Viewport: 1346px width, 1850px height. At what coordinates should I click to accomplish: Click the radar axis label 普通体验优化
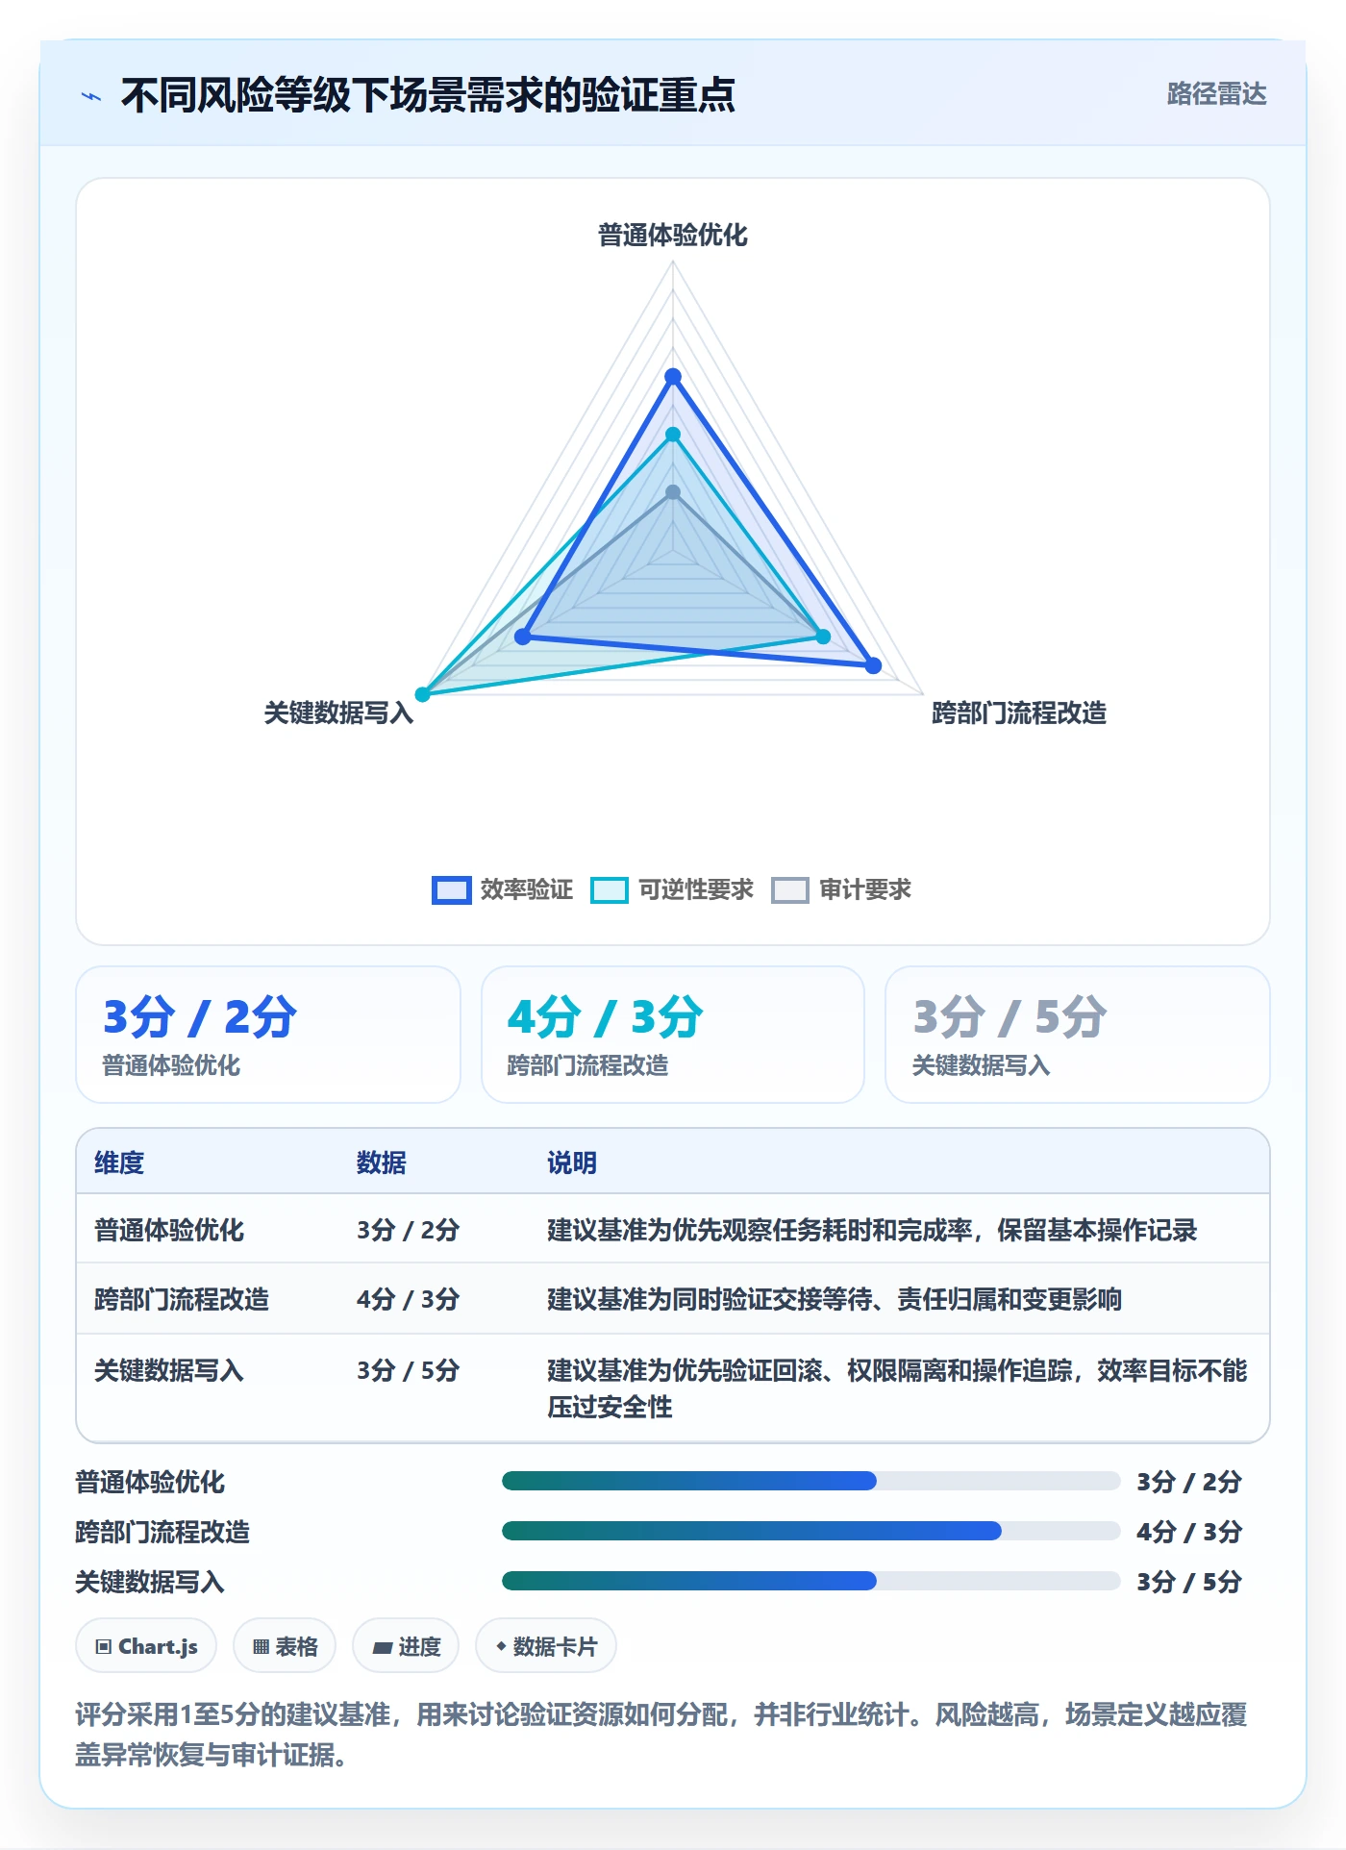pyautogui.click(x=673, y=235)
